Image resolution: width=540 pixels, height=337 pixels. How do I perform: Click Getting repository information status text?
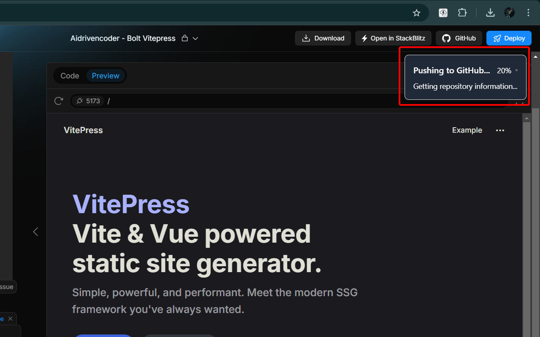[465, 86]
